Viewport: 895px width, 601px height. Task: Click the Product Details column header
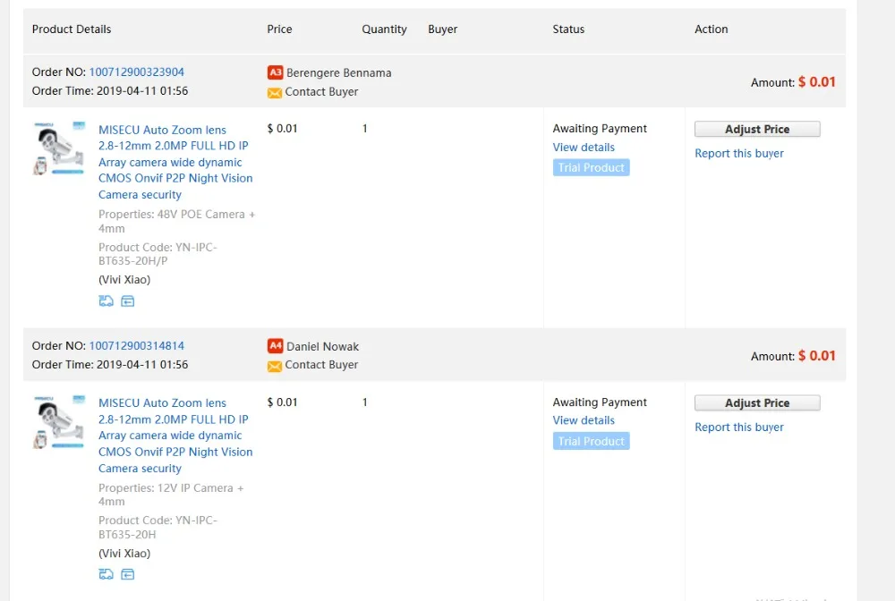[x=72, y=30]
